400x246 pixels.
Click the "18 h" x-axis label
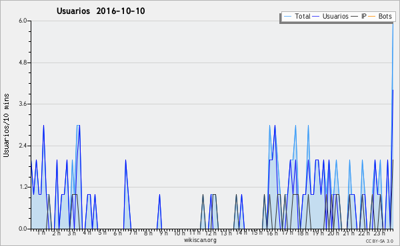[x=303, y=233]
